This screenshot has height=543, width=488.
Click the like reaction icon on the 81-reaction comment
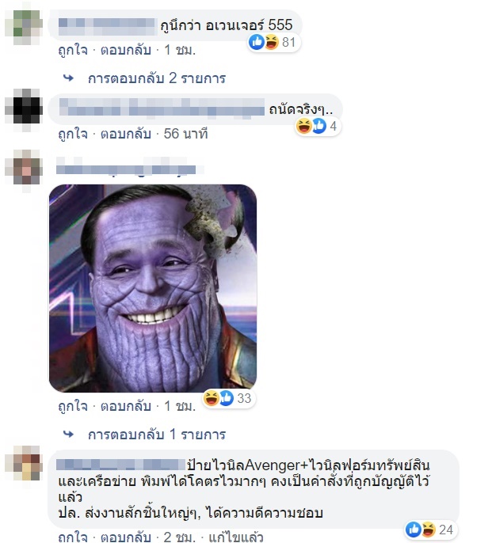point(257,42)
